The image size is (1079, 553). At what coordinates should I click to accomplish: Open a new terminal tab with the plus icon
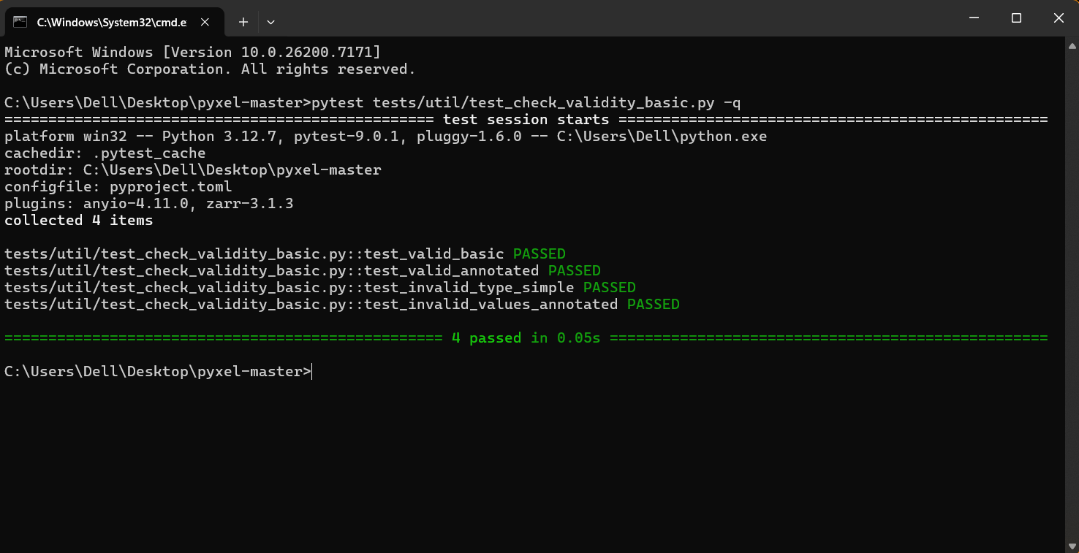(243, 22)
